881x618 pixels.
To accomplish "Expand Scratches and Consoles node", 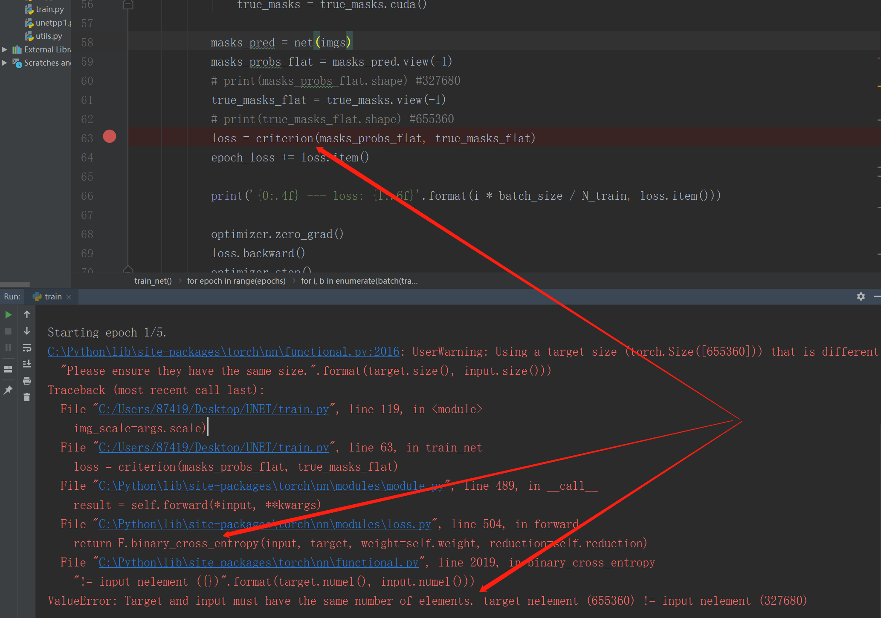I will [x=4, y=63].
